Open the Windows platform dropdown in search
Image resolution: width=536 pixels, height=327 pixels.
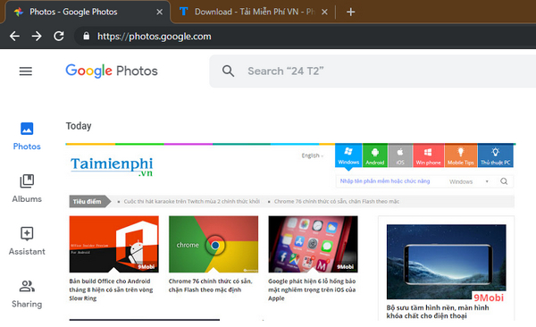pyautogui.click(x=469, y=181)
